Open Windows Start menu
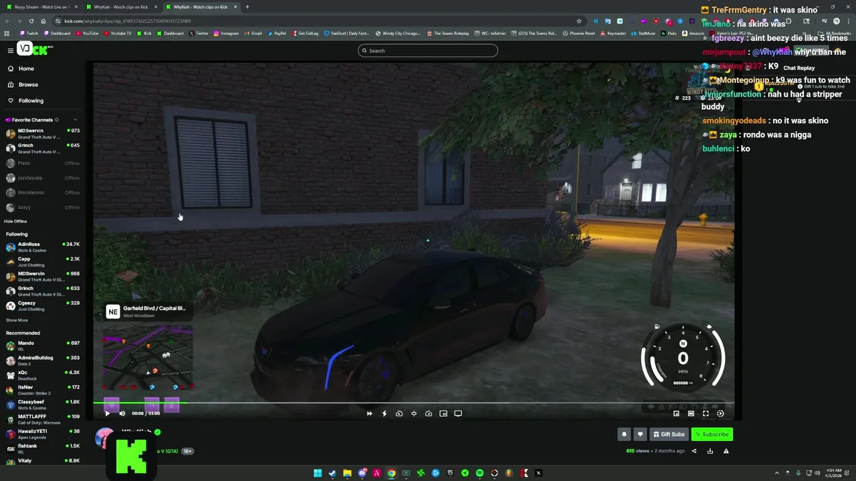The width and height of the screenshot is (856, 481). tap(318, 473)
